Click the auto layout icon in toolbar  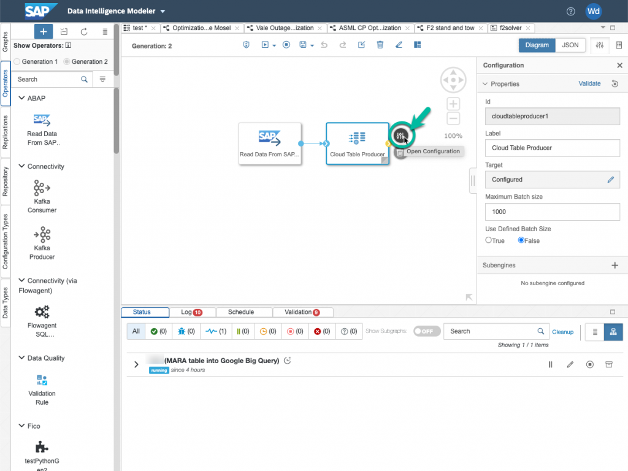pos(418,45)
